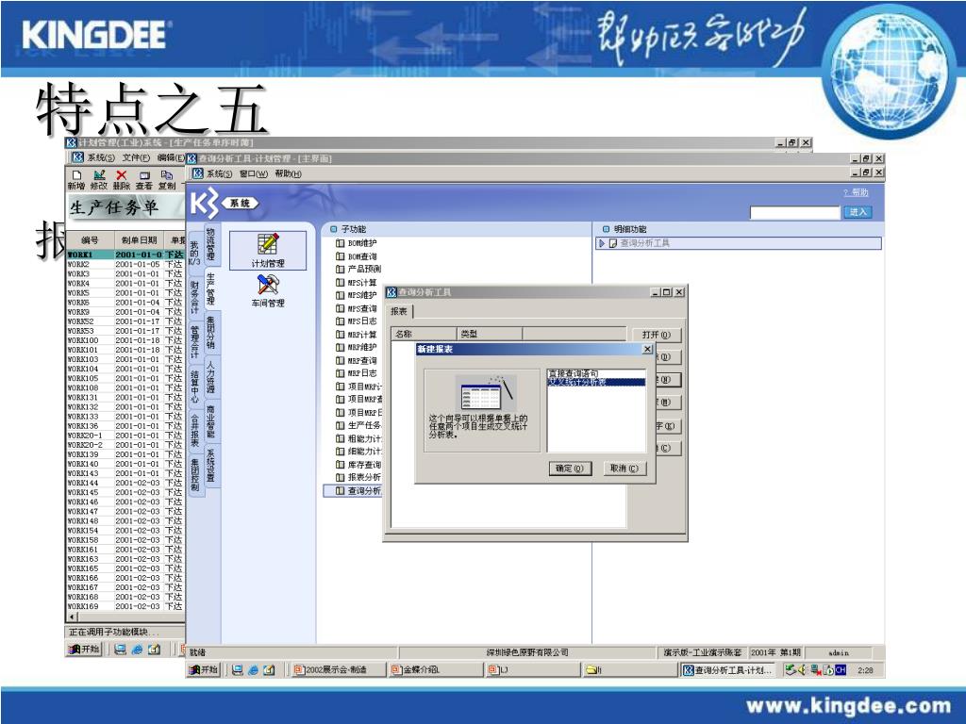The height and width of the screenshot is (724, 966).
Task: Select highlighted 查询分析 sub-function item
Action: pyautogui.click(x=353, y=490)
